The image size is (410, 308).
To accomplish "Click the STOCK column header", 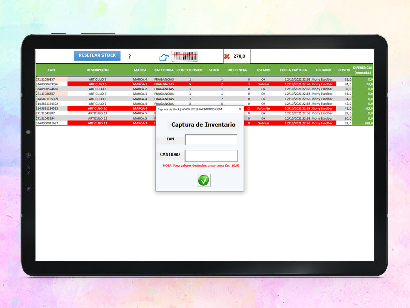I will [x=214, y=70].
